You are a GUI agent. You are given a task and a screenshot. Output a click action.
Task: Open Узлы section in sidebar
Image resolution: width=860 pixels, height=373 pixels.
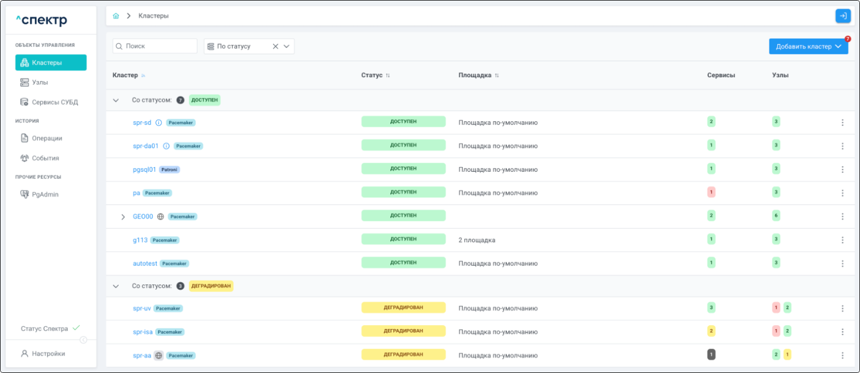click(40, 82)
